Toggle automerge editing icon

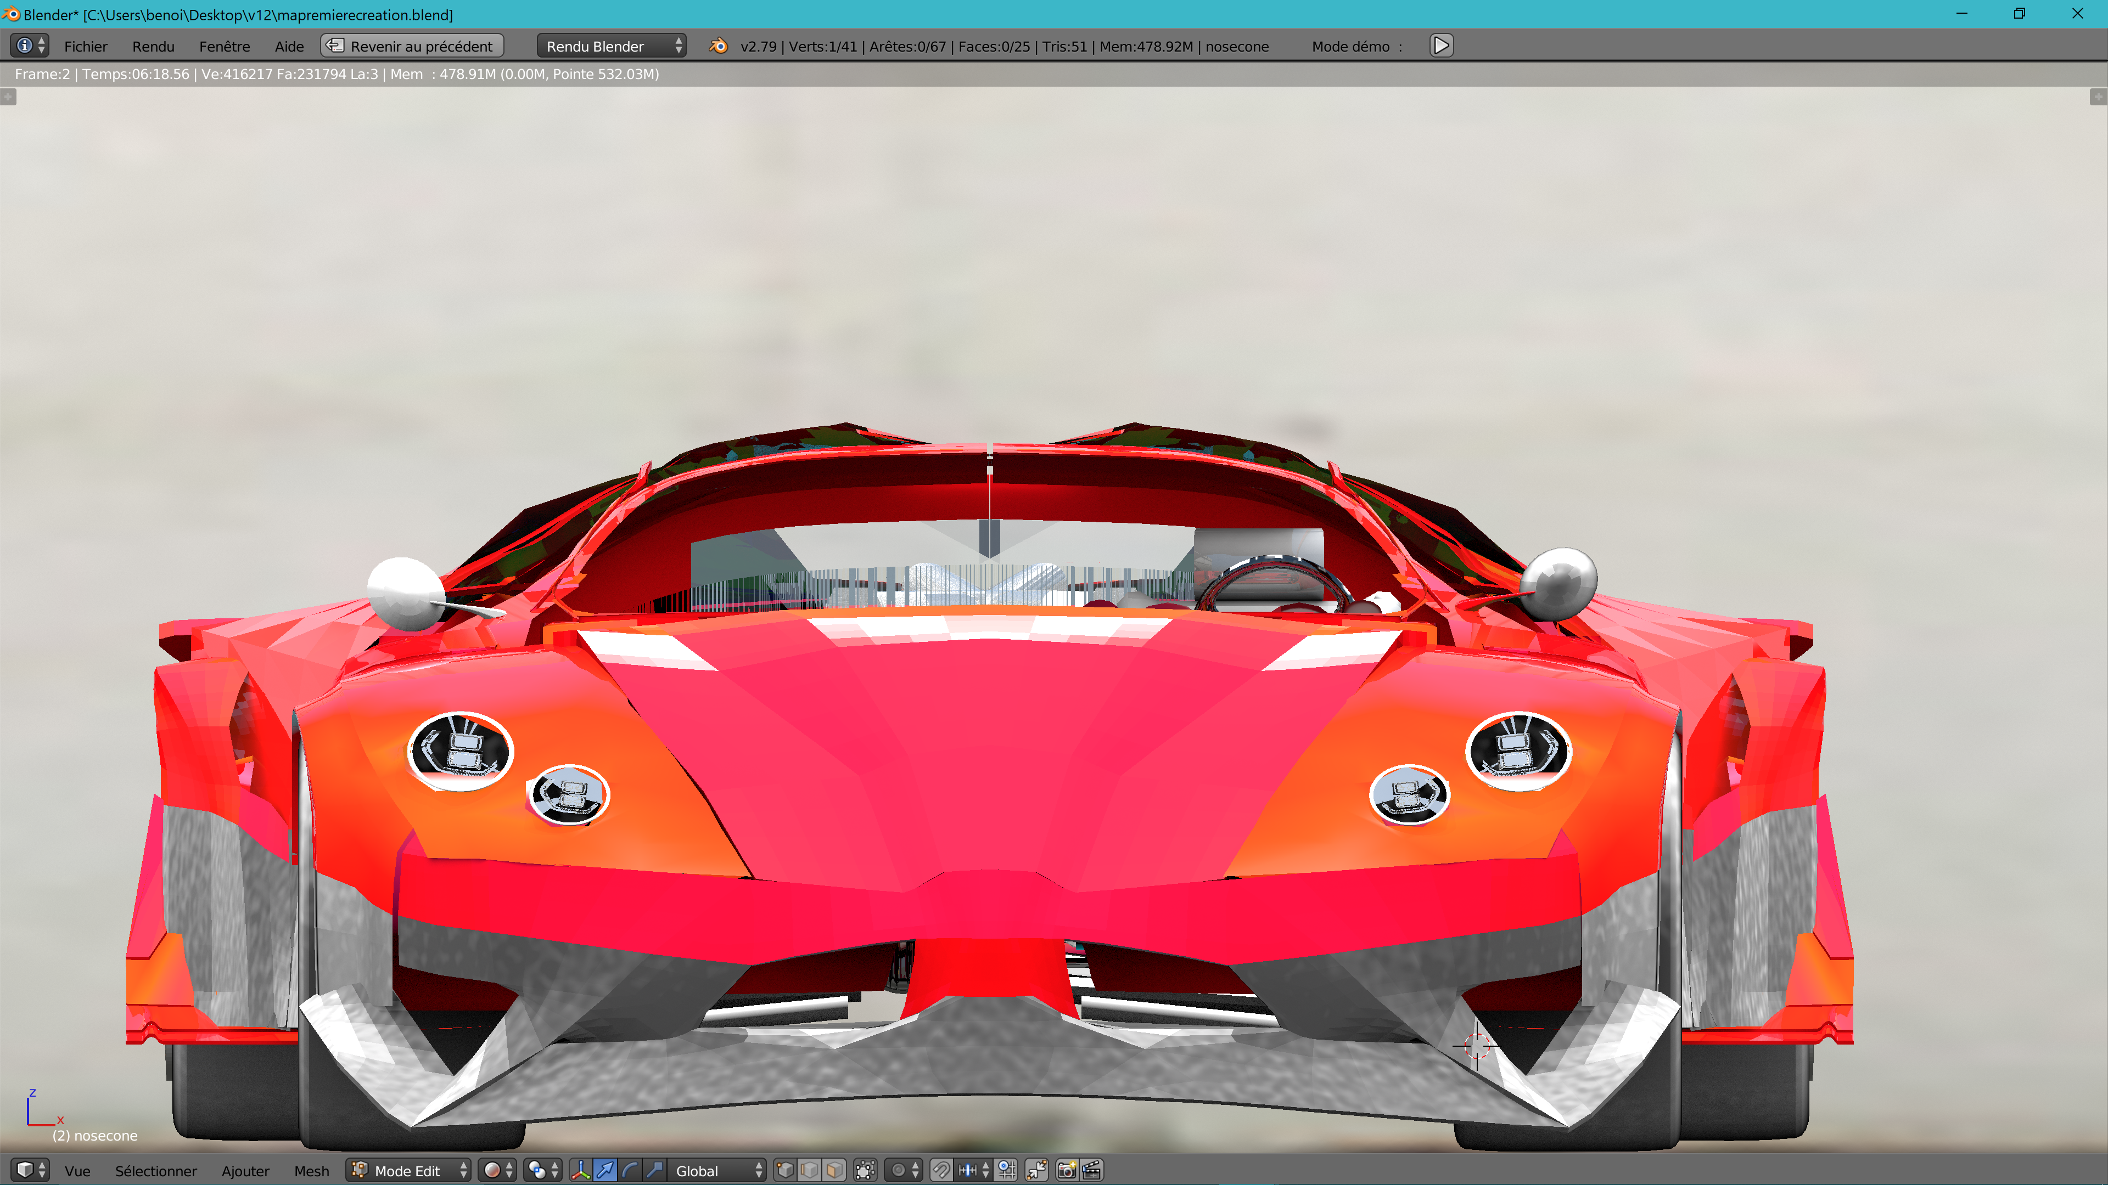coord(1037,1170)
